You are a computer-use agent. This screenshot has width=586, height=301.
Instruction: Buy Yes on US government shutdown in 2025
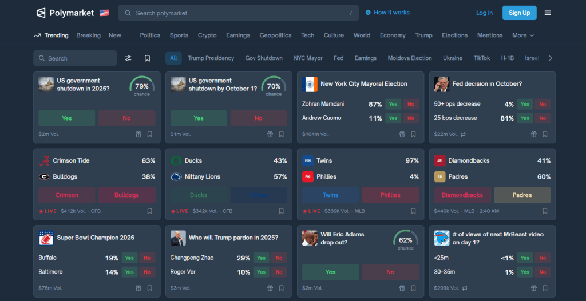(67, 118)
